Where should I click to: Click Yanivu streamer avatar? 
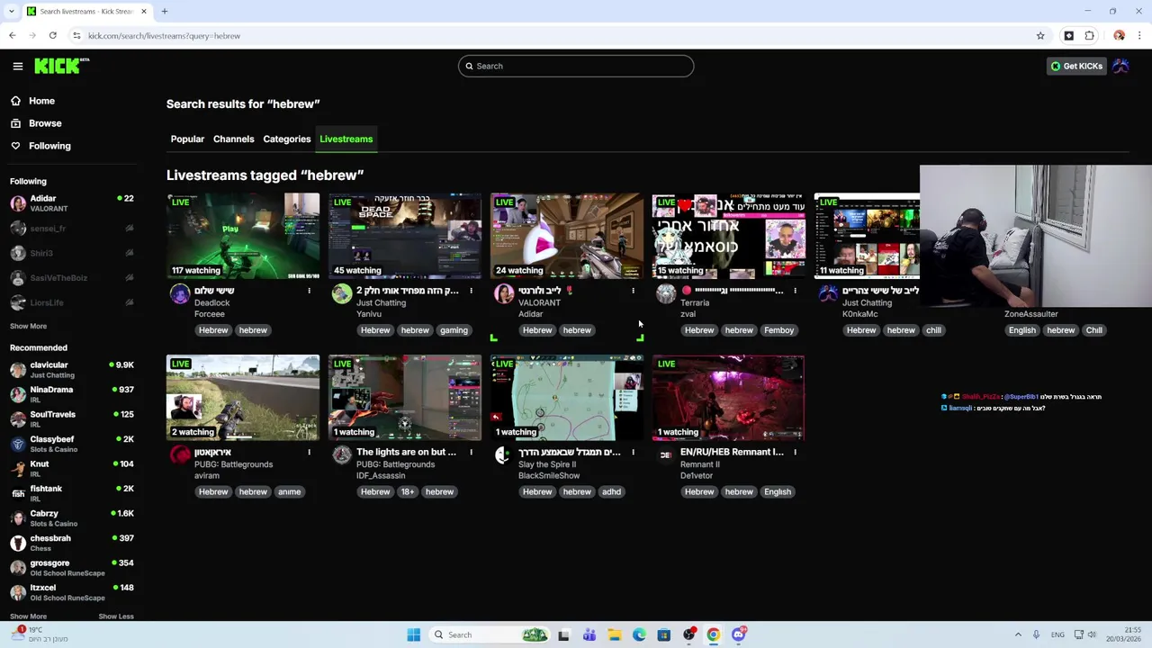tap(342, 293)
